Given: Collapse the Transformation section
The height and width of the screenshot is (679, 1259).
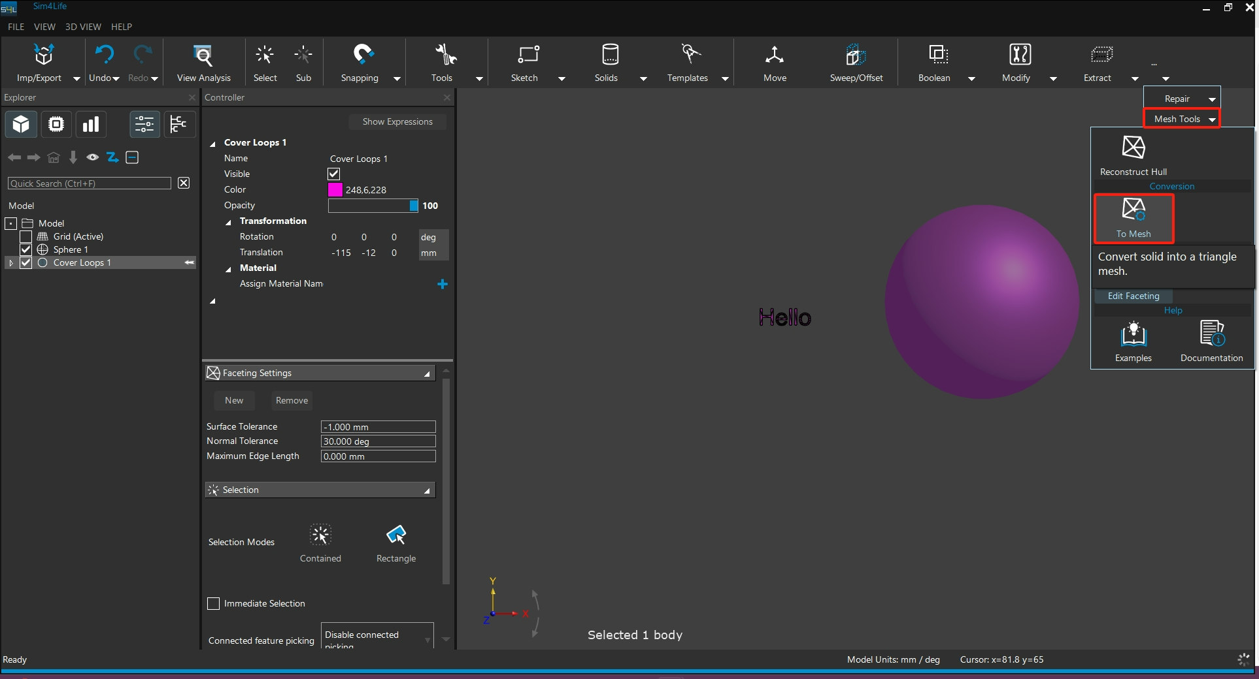Looking at the screenshot, I should pos(228,222).
